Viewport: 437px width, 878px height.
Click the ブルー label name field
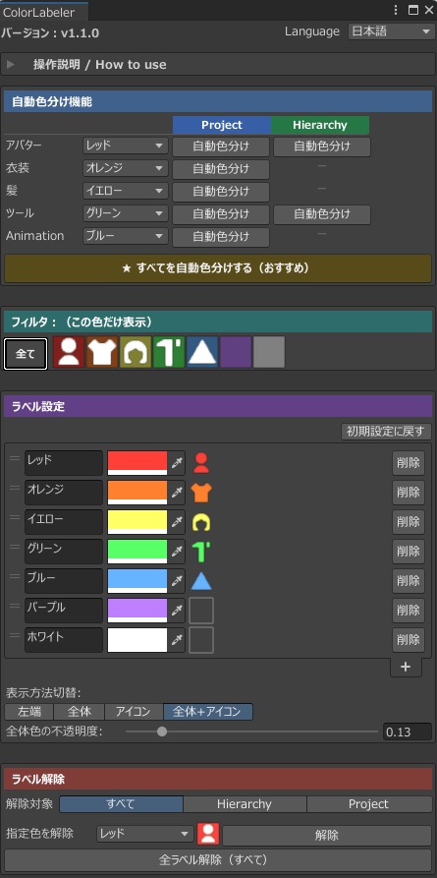64,581
